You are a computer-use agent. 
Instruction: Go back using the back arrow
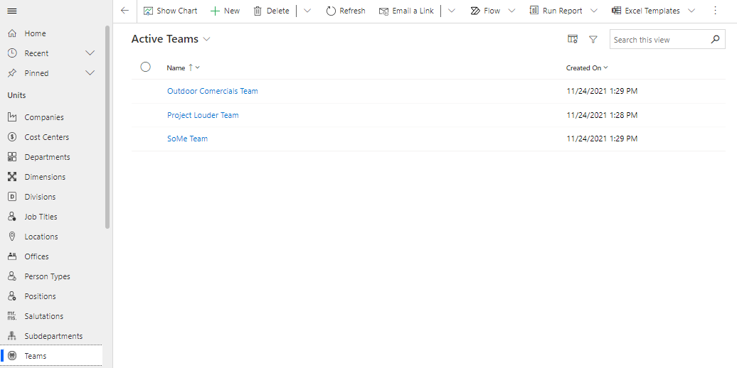click(x=125, y=11)
